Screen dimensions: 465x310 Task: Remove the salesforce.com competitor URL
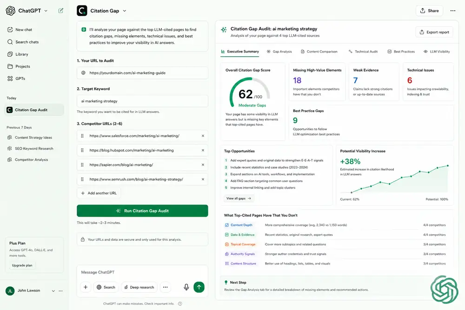pyautogui.click(x=203, y=136)
